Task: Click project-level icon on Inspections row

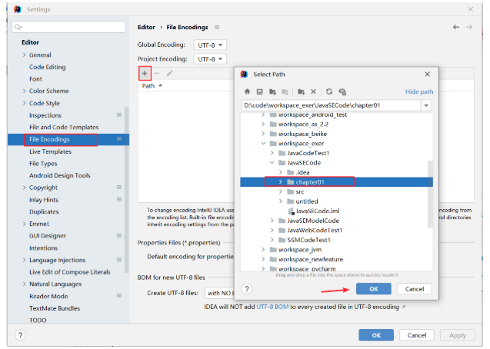Action: tap(119, 115)
